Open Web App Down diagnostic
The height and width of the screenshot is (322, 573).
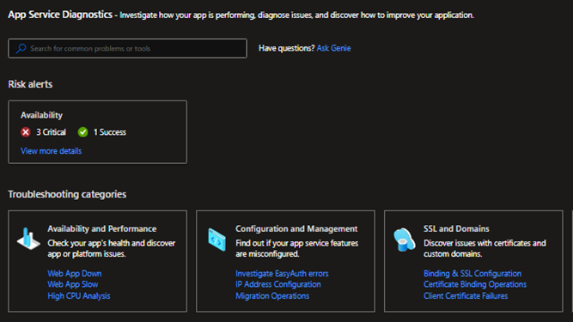tap(75, 273)
